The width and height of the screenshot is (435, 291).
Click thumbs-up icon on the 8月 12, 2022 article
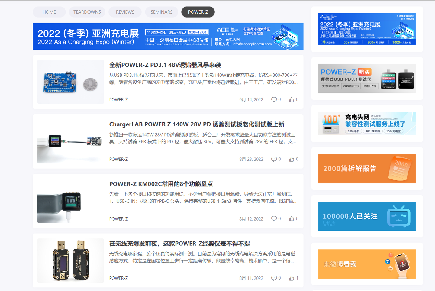[x=292, y=218]
